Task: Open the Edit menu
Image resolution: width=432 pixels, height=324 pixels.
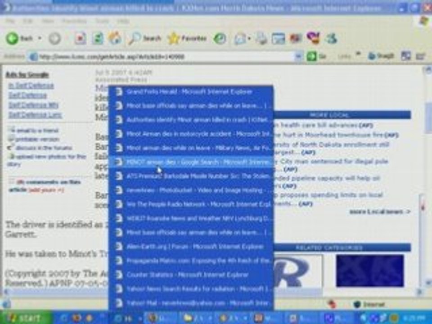Action: (27, 21)
